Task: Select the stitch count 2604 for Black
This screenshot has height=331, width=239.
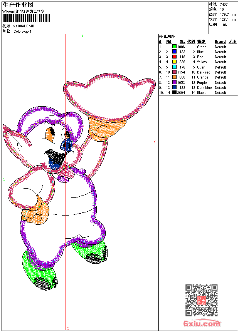Action: point(181,93)
